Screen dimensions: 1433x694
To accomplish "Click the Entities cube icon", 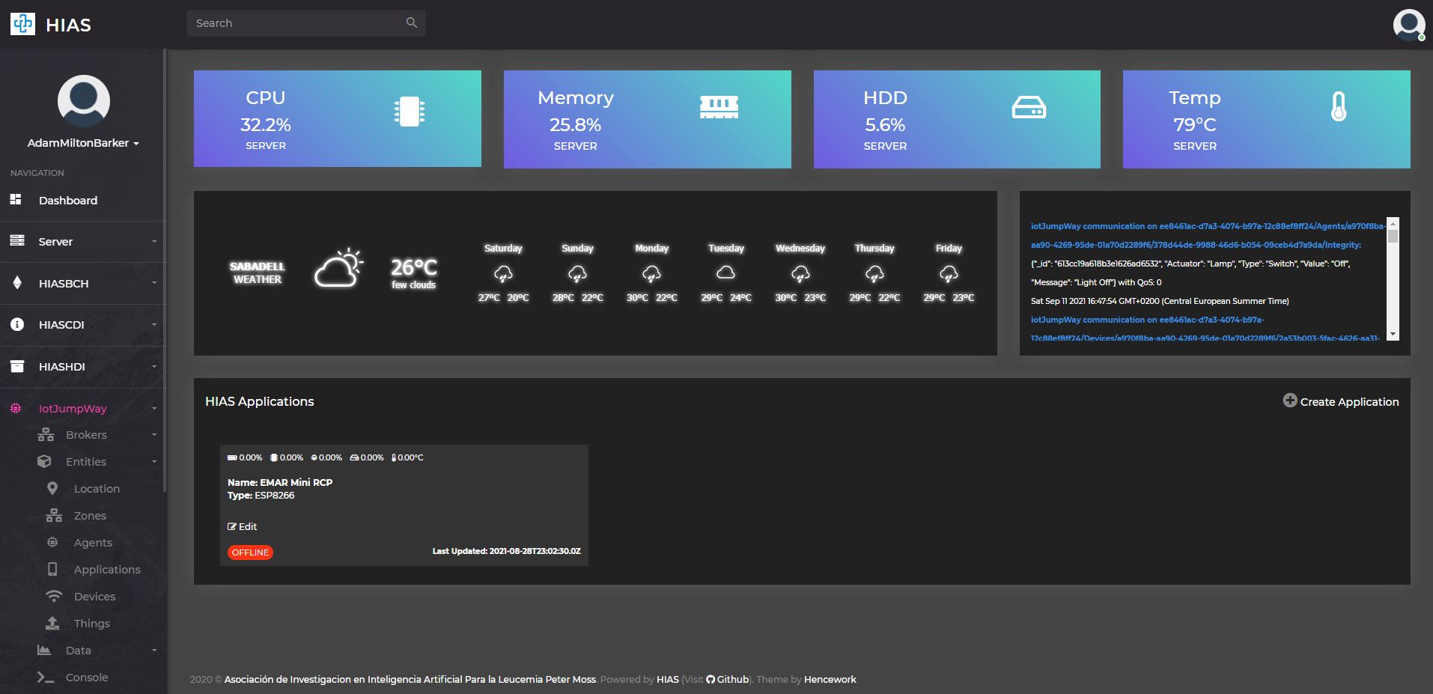I will (45, 461).
